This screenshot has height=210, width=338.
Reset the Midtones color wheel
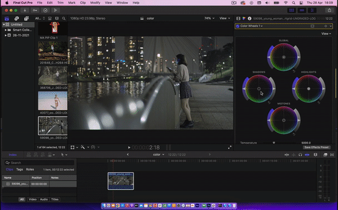pos(294,134)
